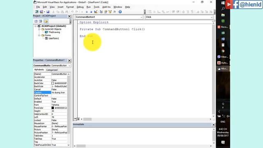Open the Window menu

118,7
